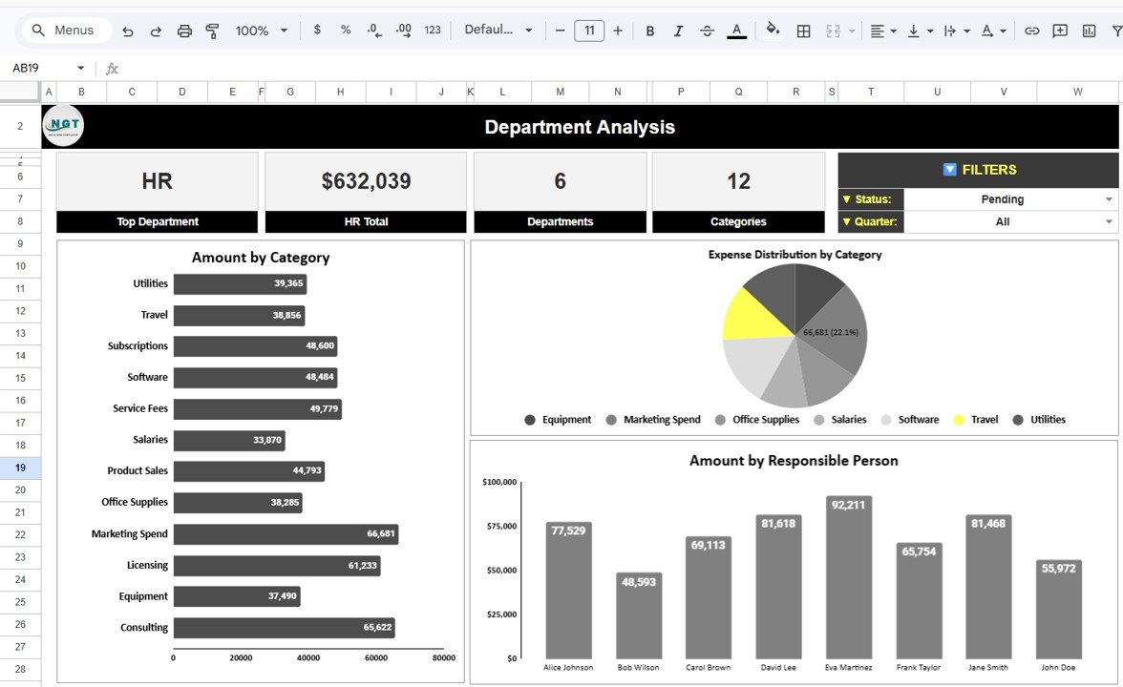Undo the last action

127,30
